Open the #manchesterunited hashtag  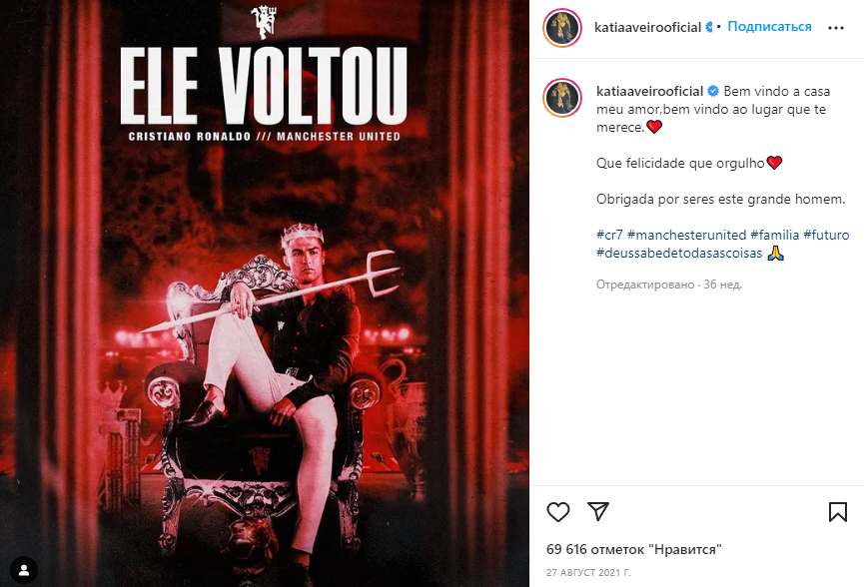(686, 236)
